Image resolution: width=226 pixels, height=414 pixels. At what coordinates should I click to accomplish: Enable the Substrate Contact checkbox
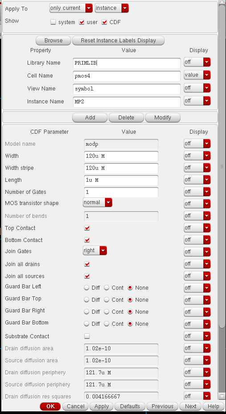[x=87, y=336]
